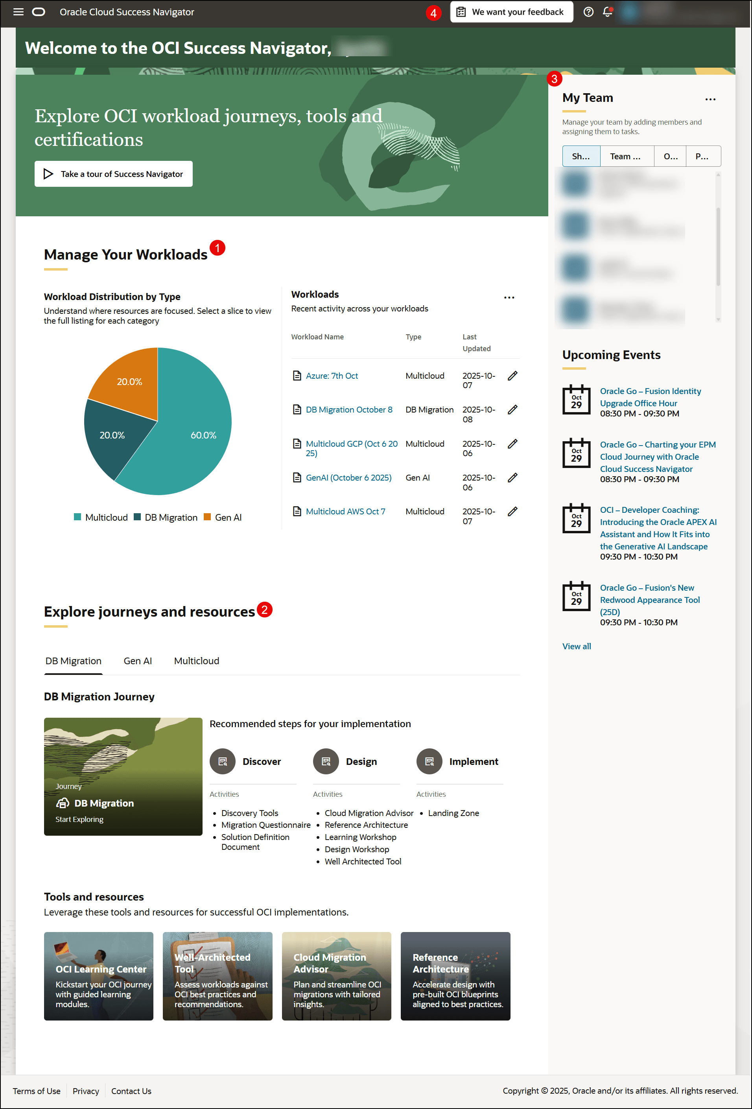
Task: Open the My Team overflow menu
Action: [710, 99]
